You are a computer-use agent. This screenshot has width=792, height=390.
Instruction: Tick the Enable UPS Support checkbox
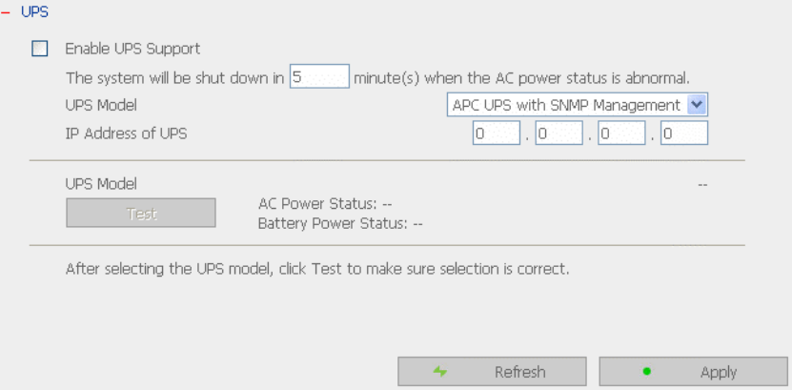[x=40, y=48]
